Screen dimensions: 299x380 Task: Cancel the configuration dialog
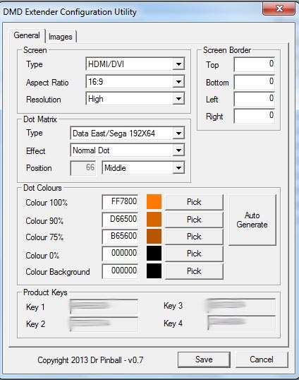tap(262, 360)
